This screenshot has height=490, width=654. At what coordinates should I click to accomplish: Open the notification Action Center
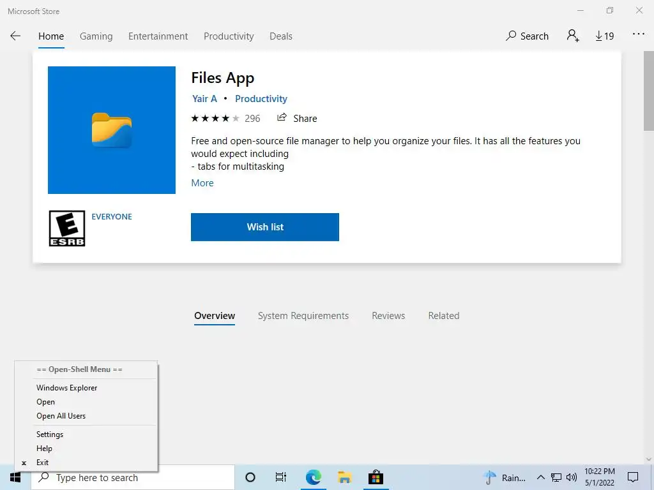pyautogui.click(x=633, y=477)
